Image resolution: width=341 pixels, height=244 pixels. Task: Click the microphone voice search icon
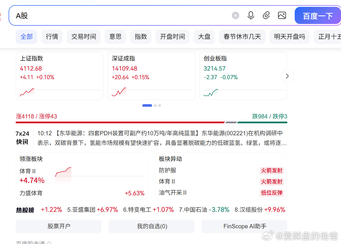pyautogui.click(x=251, y=15)
